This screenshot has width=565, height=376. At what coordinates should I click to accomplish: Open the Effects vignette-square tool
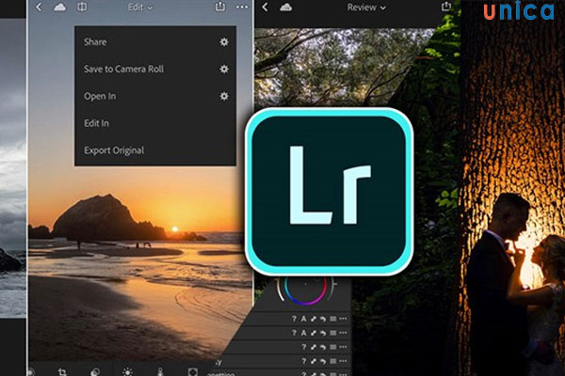193,371
